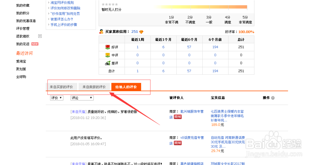Open 手机上评价的步骤 help link
The image size is (320, 165).
point(64,25)
